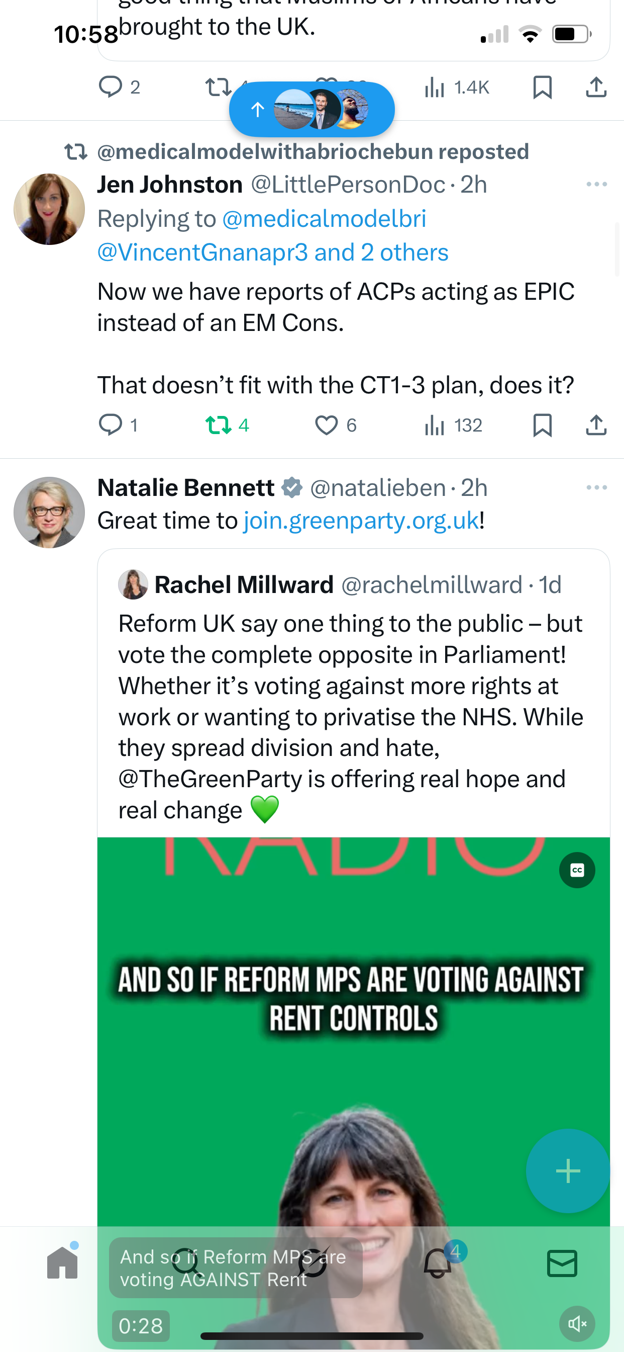The image size is (624, 1352).
Task: Share Jen Johnston's post
Action: point(596,425)
